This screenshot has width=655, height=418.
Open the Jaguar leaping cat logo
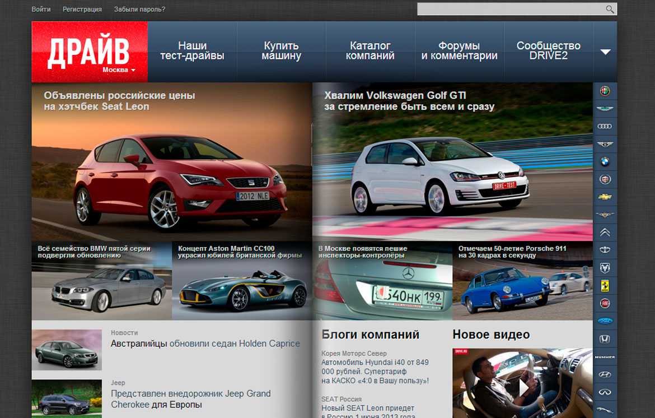[605, 410]
